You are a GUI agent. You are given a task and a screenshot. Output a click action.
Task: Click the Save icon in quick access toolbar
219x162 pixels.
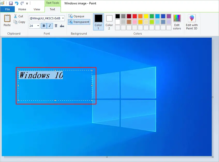11,3
